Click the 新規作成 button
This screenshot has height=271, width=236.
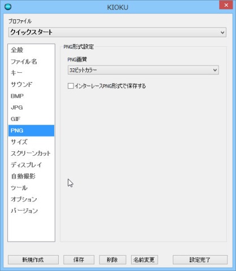[33, 260]
